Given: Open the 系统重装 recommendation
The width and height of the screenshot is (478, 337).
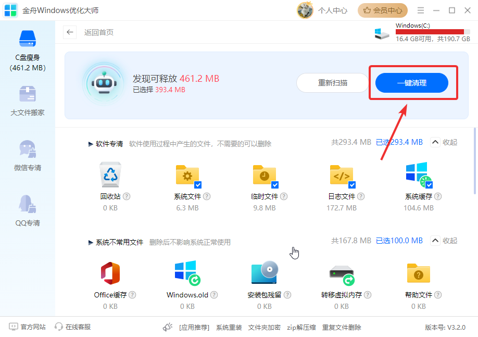Looking at the screenshot, I should point(229,328).
